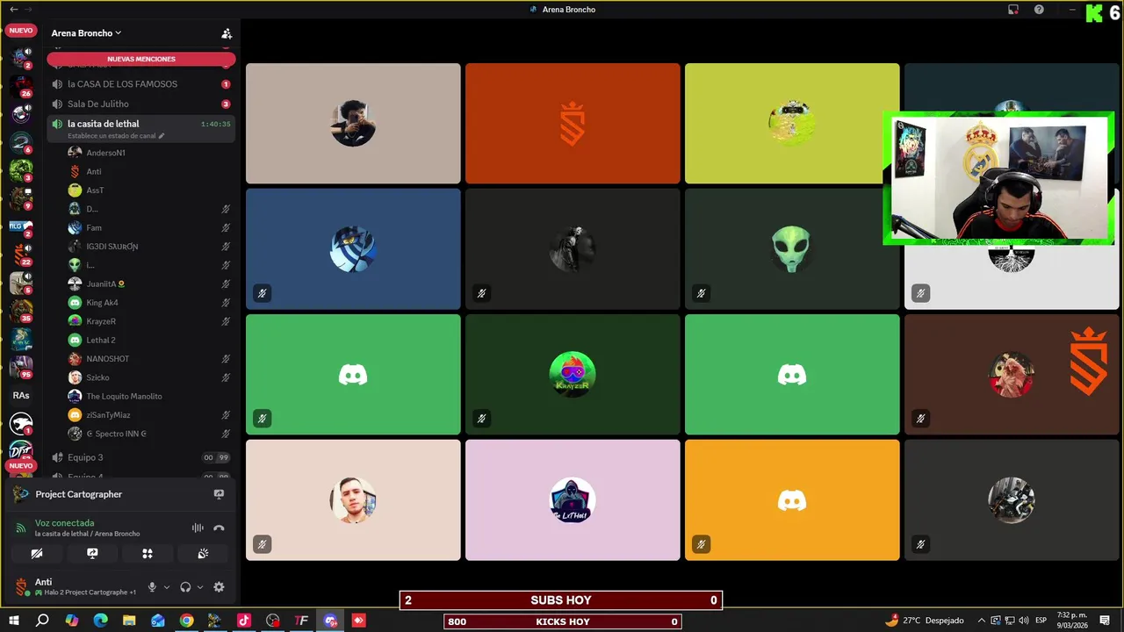Screen dimensions: 1124x632
Task: Click Voz conectada status text
Action: [64, 523]
